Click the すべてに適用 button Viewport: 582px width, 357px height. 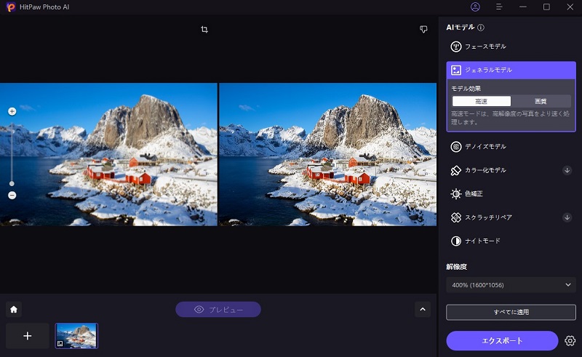pyautogui.click(x=511, y=312)
